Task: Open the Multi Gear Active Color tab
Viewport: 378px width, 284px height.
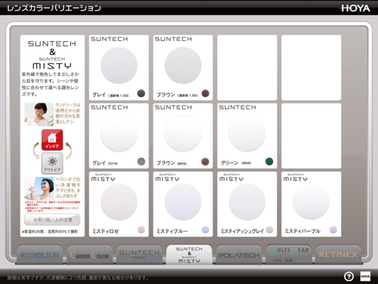Action: [289, 254]
